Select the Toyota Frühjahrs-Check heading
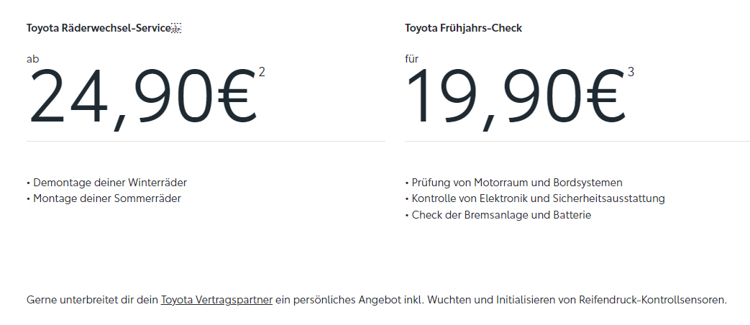750x325 pixels. pos(464,28)
